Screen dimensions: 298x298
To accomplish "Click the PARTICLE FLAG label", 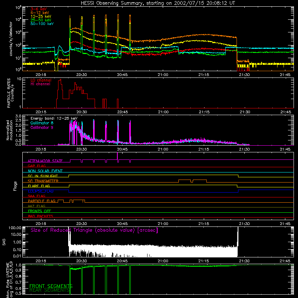I will pyautogui.click(x=42, y=201).
